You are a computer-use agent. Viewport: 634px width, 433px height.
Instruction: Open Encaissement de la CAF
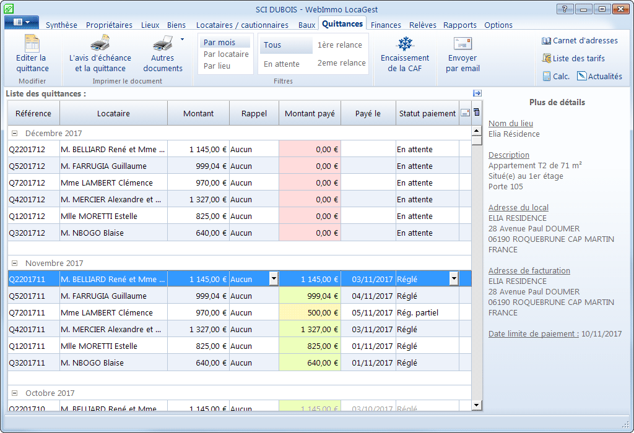click(405, 45)
